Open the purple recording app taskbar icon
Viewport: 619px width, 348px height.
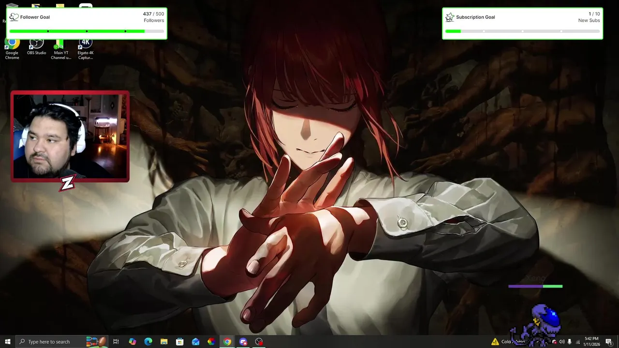(x=243, y=342)
